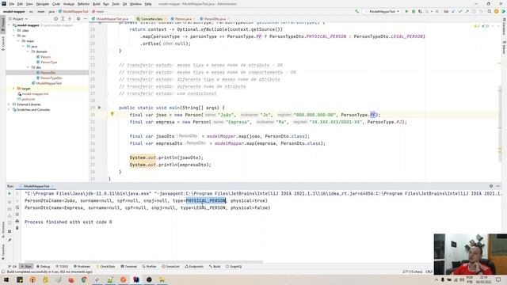Run with Coverage from the top toolbar
The height and width of the screenshot is (285, 507).
[420, 11]
